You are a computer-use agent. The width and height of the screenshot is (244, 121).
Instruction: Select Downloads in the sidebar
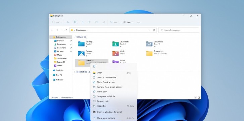[x=61, y=44]
